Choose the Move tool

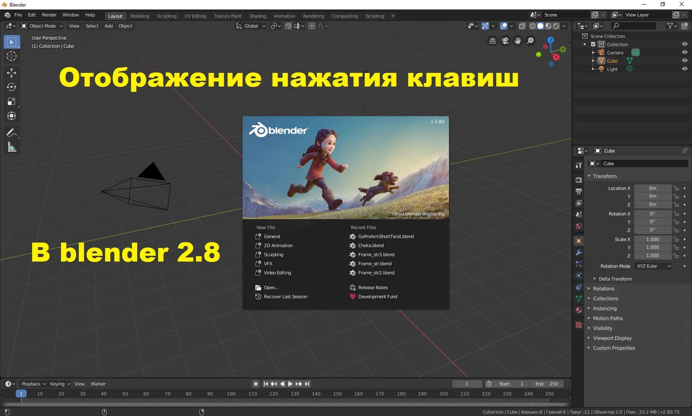click(x=12, y=73)
